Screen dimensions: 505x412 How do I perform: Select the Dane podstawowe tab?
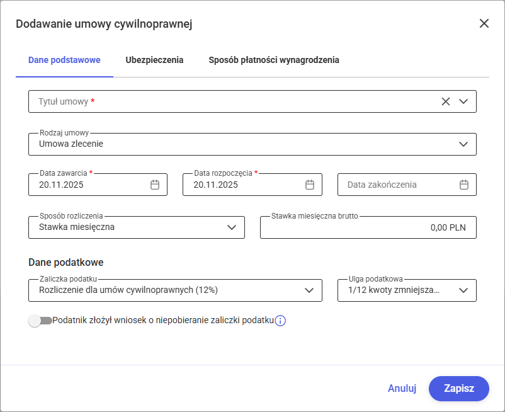click(64, 60)
